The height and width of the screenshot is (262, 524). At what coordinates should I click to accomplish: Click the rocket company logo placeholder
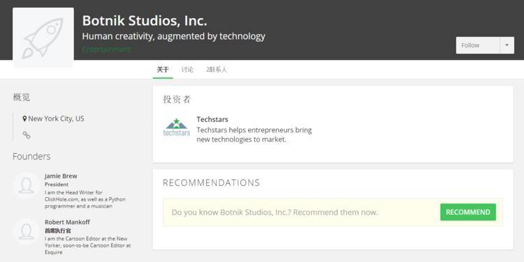click(x=43, y=38)
